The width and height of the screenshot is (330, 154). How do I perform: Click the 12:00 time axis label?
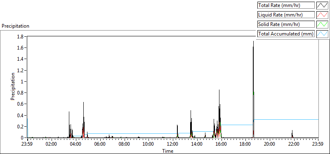(x=173, y=145)
